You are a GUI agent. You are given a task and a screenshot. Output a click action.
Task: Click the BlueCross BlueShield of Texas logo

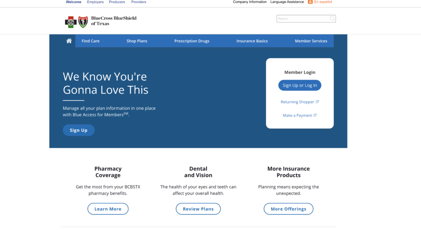[101, 21]
